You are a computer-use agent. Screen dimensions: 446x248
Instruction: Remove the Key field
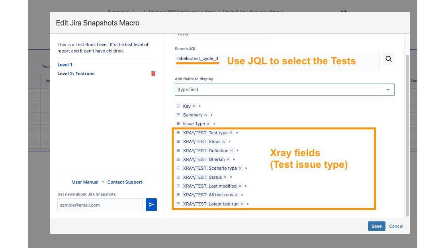194,106
